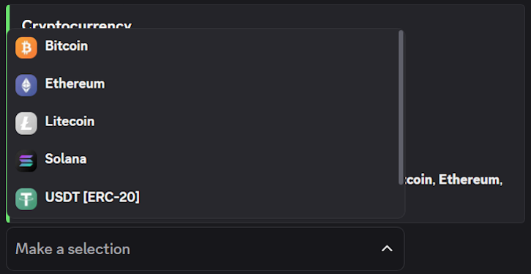The image size is (531, 274).
Task: Select the USDT [ERC-20] label
Action: pyautogui.click(x=92, y=197)
